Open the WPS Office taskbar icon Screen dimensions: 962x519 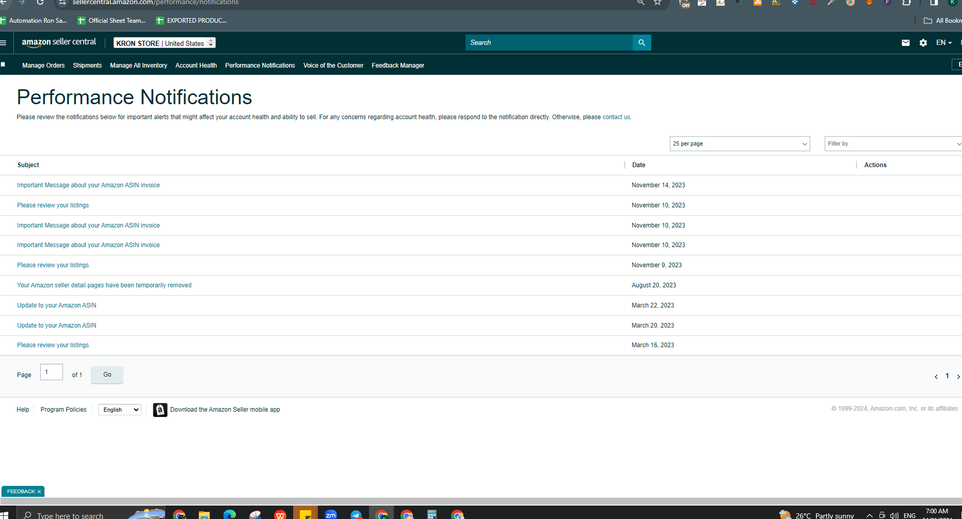(280, 514)
